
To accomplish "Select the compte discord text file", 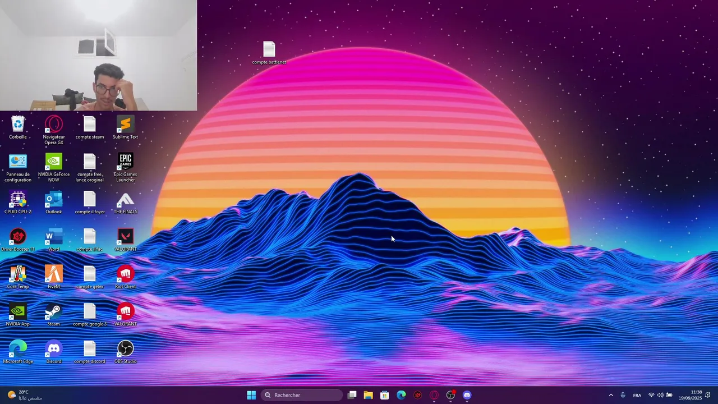I will pos(90,352).
